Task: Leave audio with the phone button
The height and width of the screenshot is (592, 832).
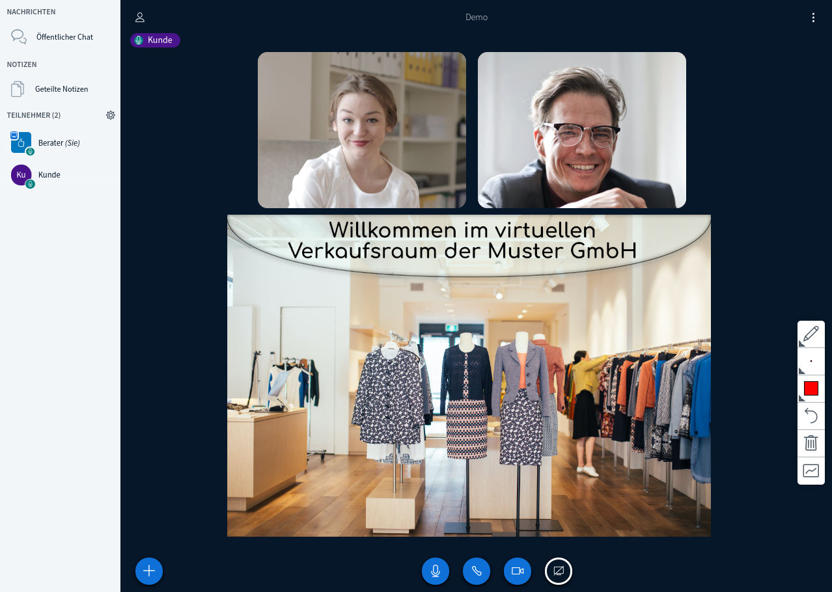Action: [x=477, y=571]
